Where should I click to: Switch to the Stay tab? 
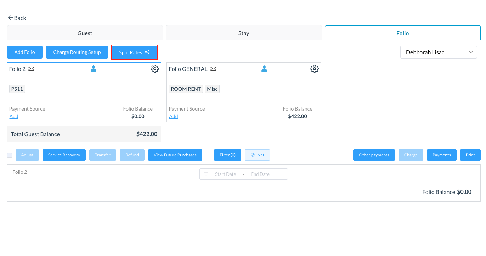point(244,33)
